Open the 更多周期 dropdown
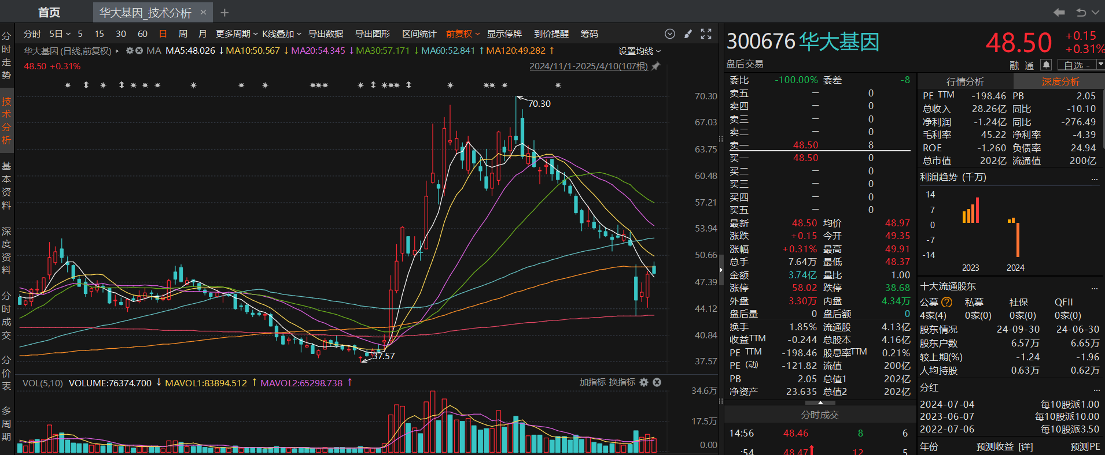 236,34
